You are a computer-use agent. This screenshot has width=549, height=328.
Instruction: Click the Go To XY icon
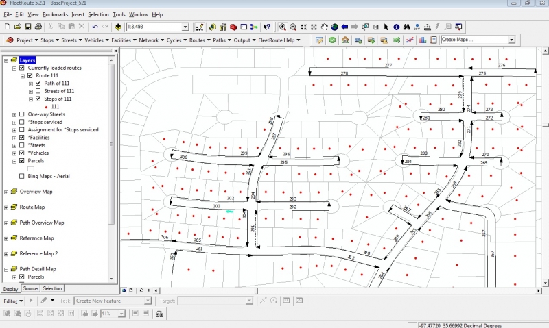[417, 27]
